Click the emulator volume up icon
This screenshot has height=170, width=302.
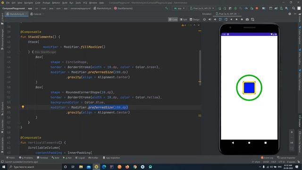tap(210, 19)
